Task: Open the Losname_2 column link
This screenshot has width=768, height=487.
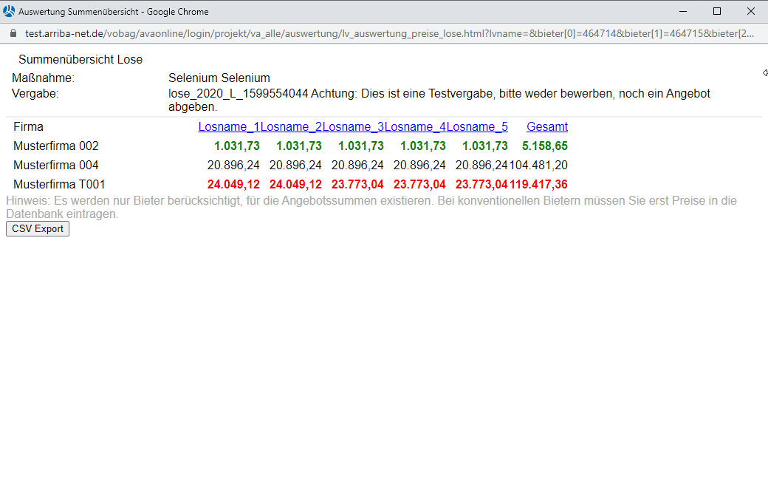Action: 291,127
